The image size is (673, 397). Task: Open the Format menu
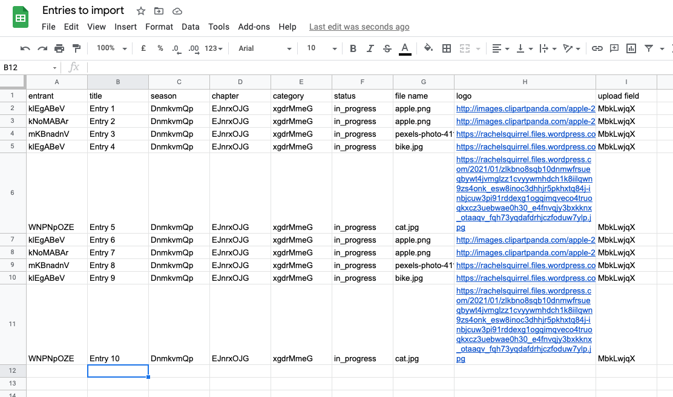coord(159,27)
